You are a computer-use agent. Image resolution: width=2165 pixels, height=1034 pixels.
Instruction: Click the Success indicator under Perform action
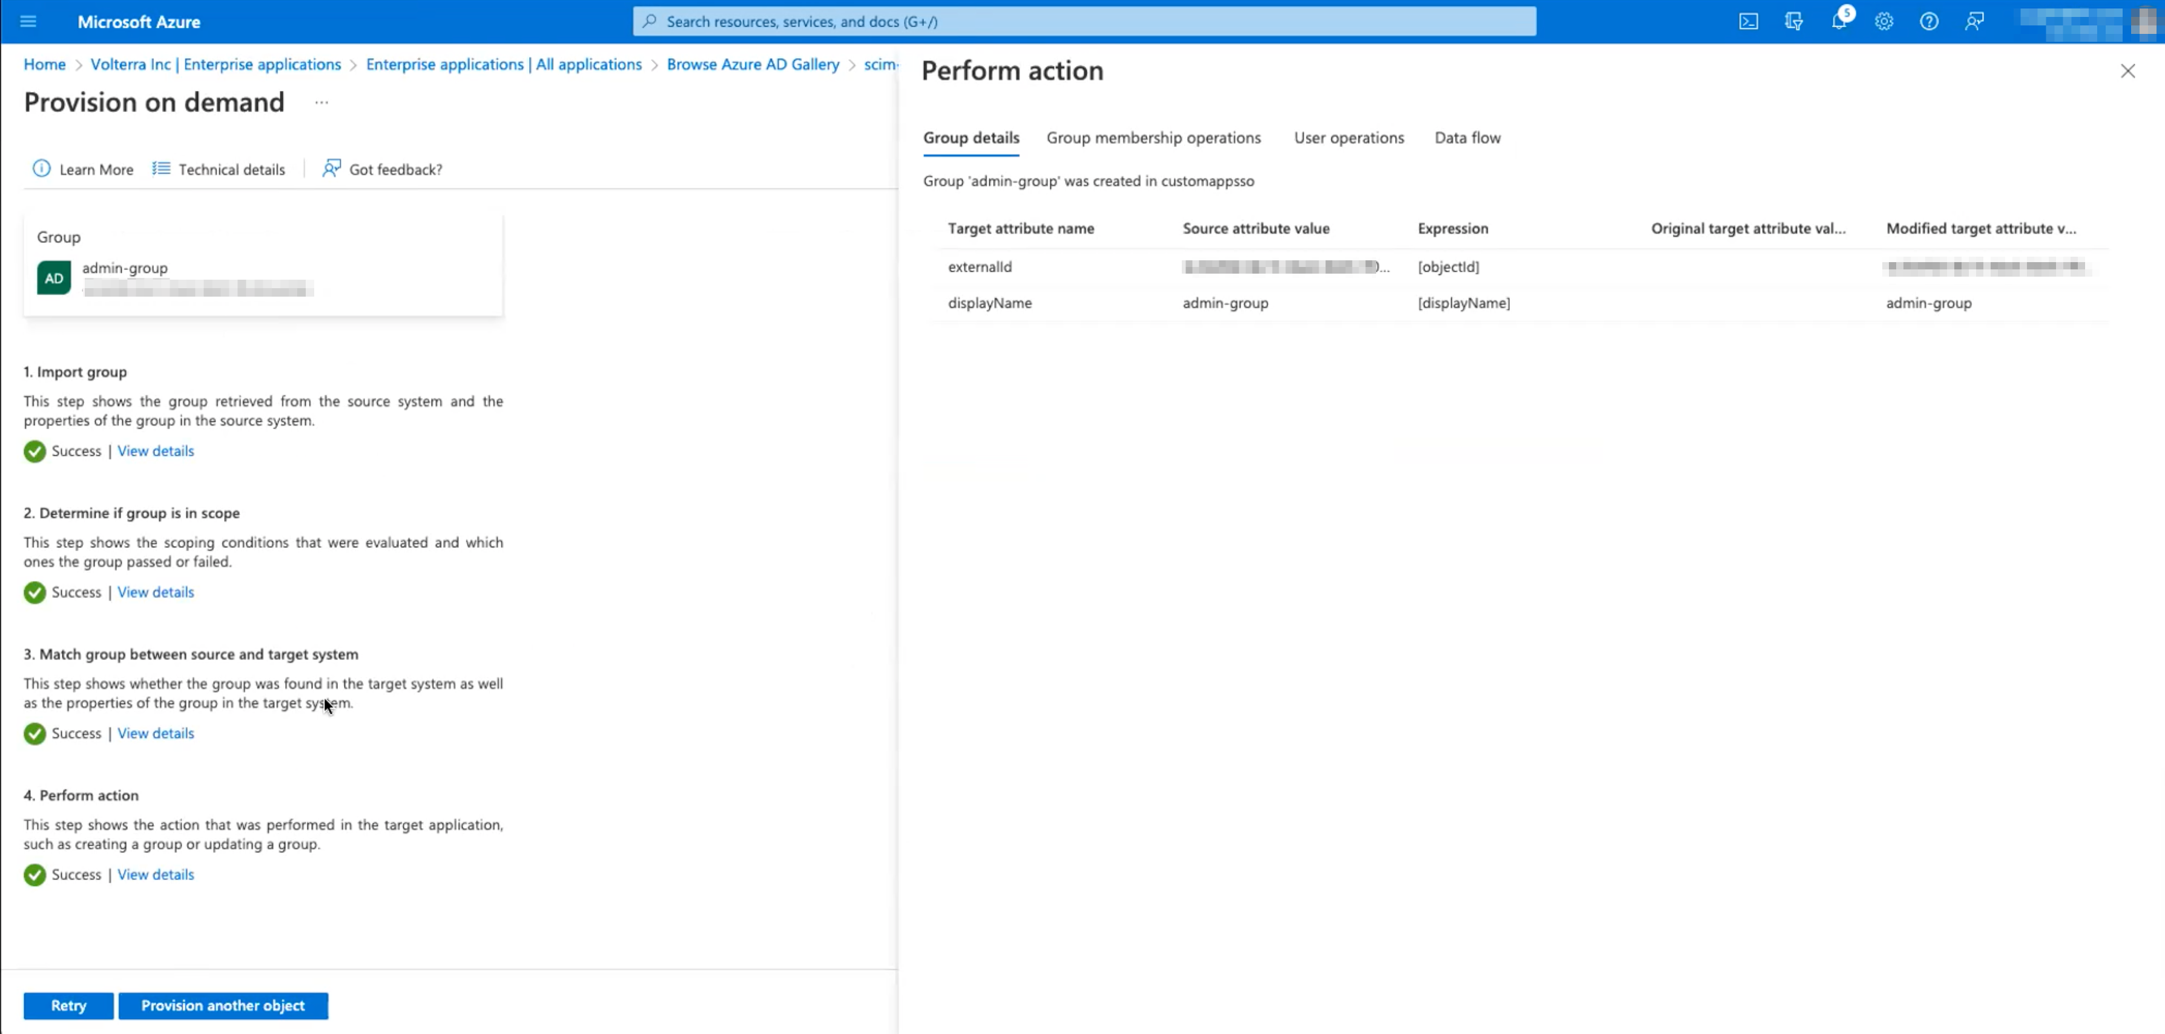tap(34, 874)
